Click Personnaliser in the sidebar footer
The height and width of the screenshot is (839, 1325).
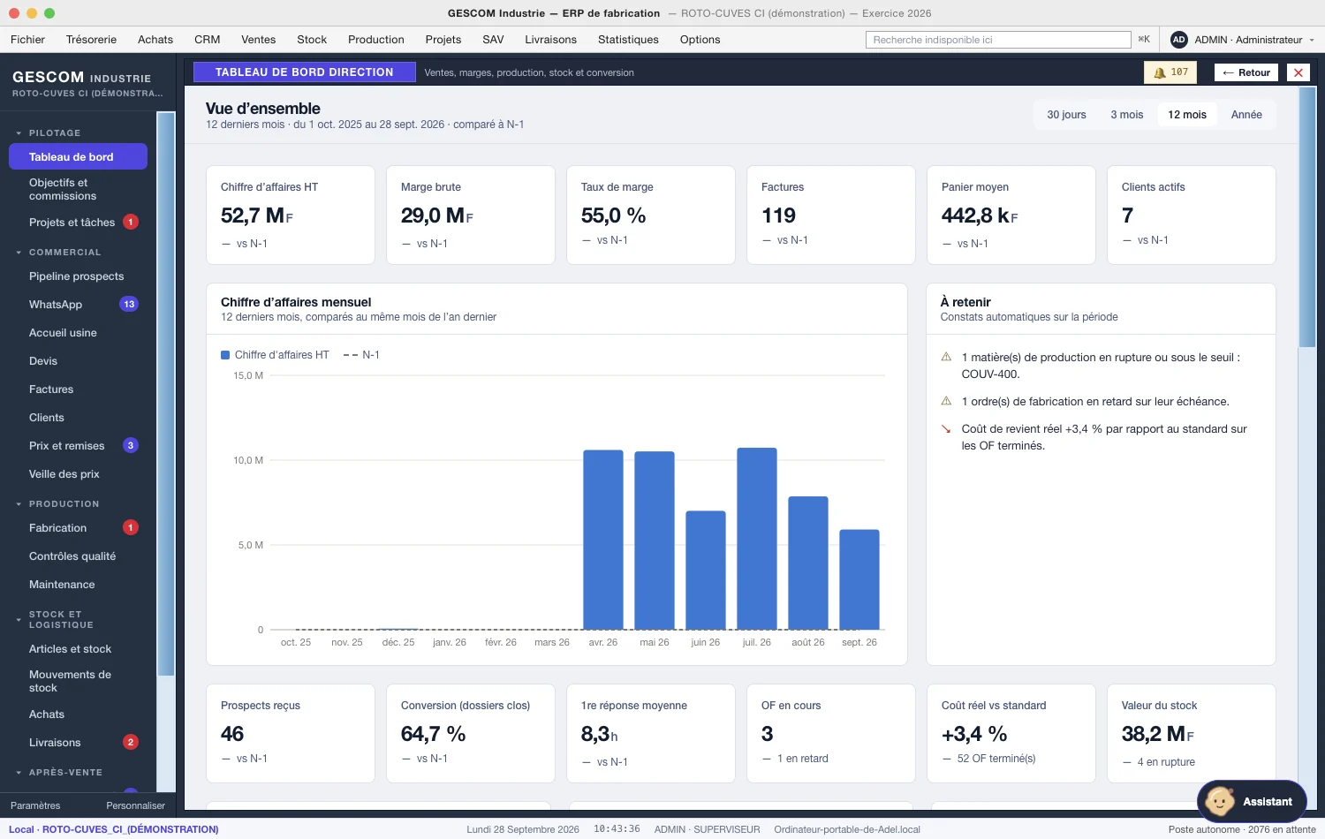coord(135,805)
